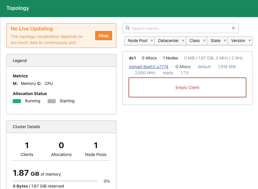Click the dc1 datacenter label
Image resolution: width=258 pixels, height=189 pixels.
pyautogui.click(x=132, y=58)
